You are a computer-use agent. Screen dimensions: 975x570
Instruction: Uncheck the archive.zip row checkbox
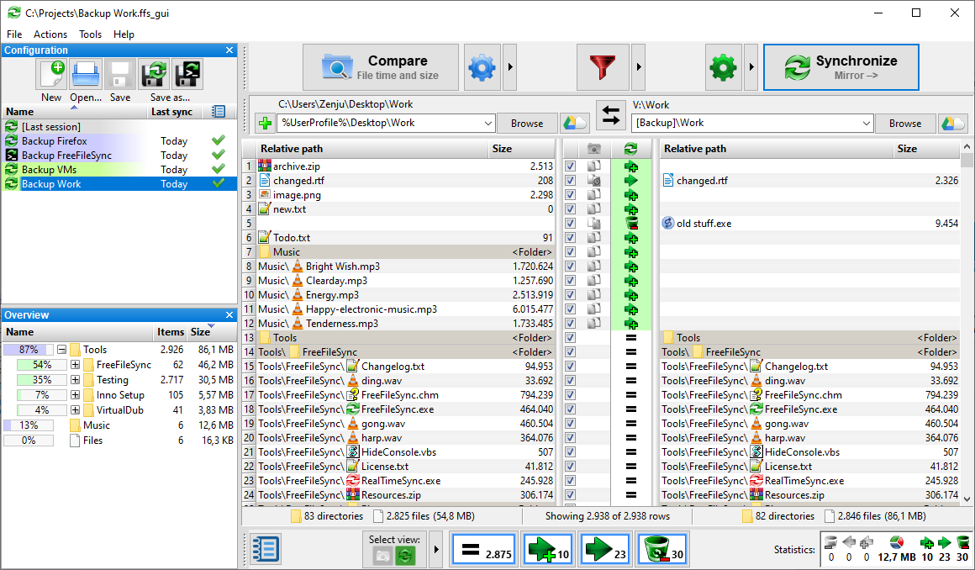click(x=570, y=166)
